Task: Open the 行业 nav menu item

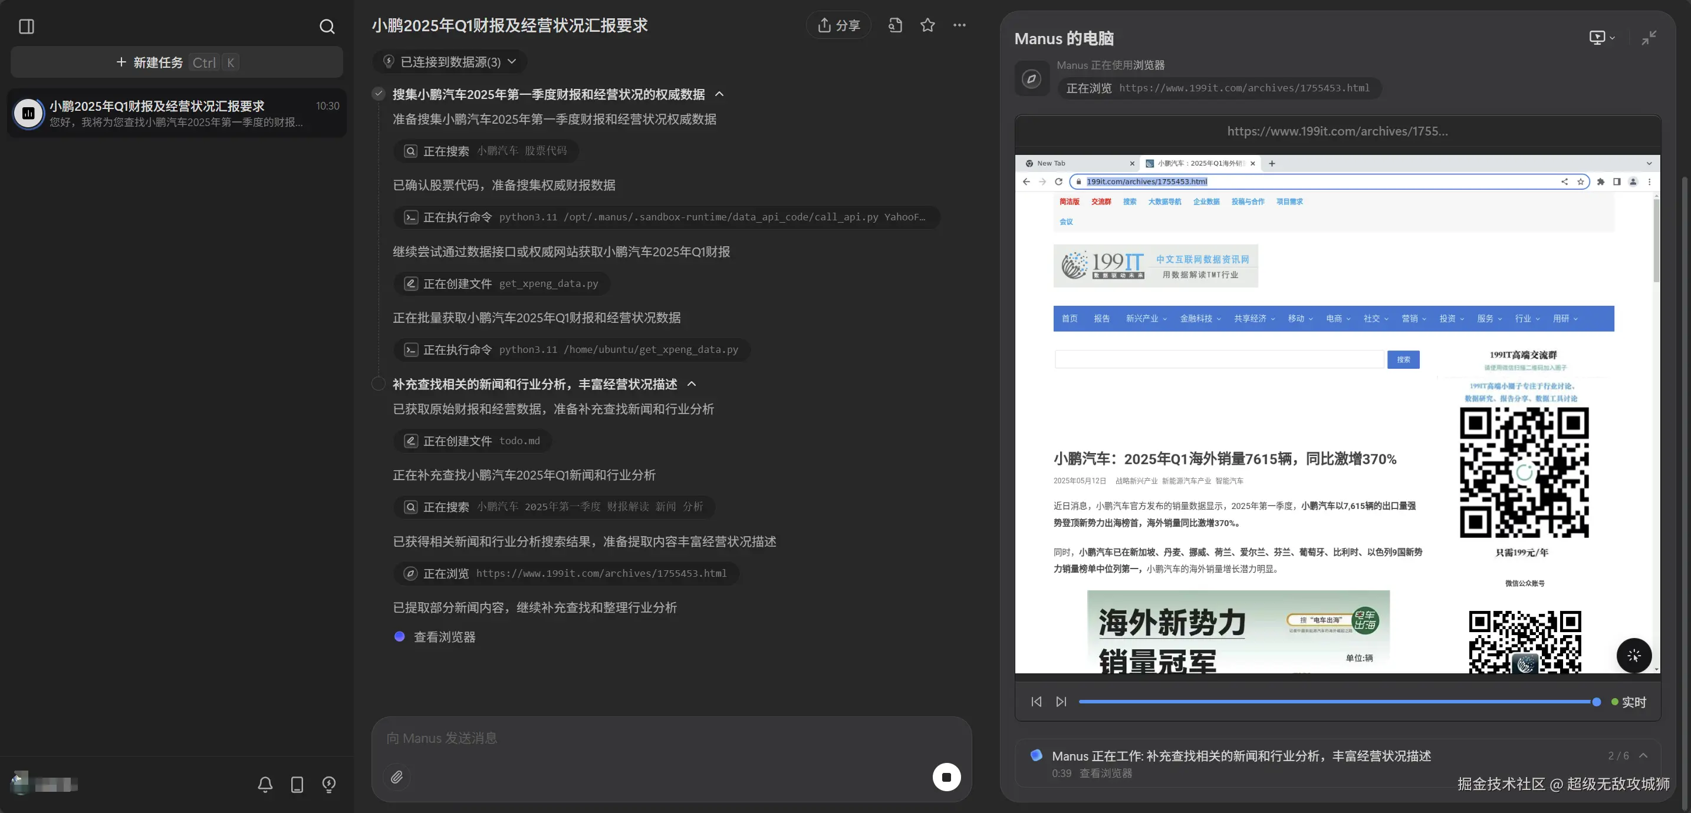Action: tap(1527, 318)
